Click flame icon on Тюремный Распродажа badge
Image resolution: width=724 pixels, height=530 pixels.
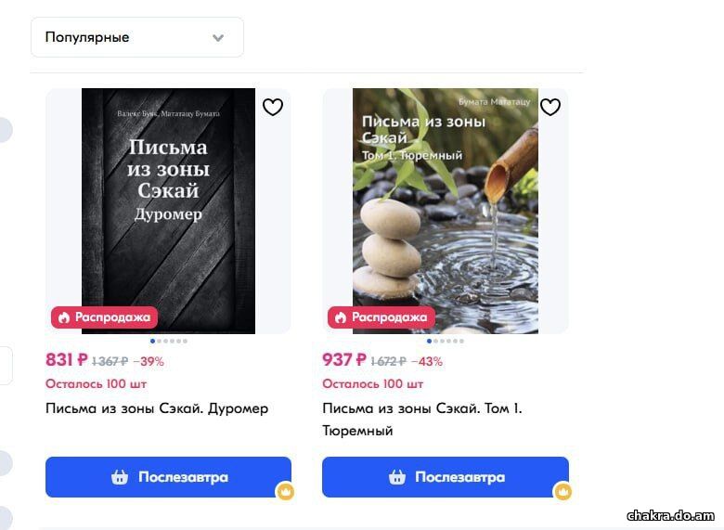(x=341, y=317)
